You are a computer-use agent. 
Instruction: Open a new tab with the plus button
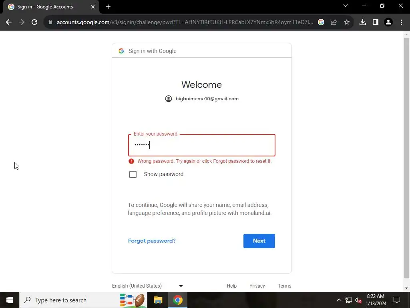point(108,7)
